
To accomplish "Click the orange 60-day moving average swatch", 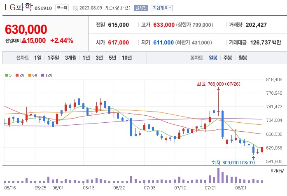I will point(30,75).
